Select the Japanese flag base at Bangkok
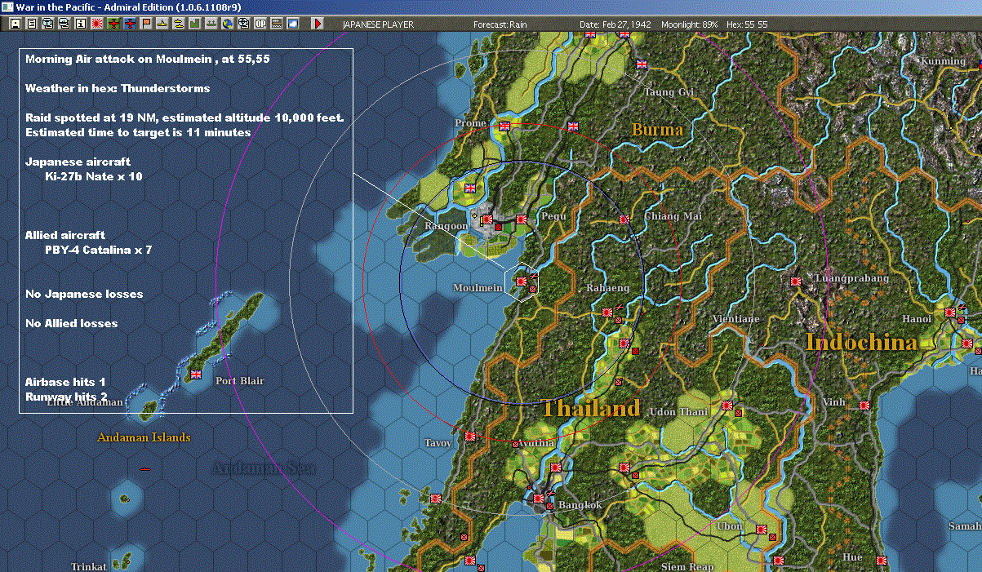This screenshot has height=572, width=982. point(539,497)
